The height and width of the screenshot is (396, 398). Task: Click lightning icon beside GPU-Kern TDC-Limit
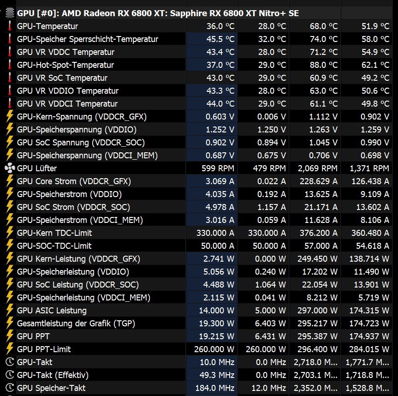point(10,233)
